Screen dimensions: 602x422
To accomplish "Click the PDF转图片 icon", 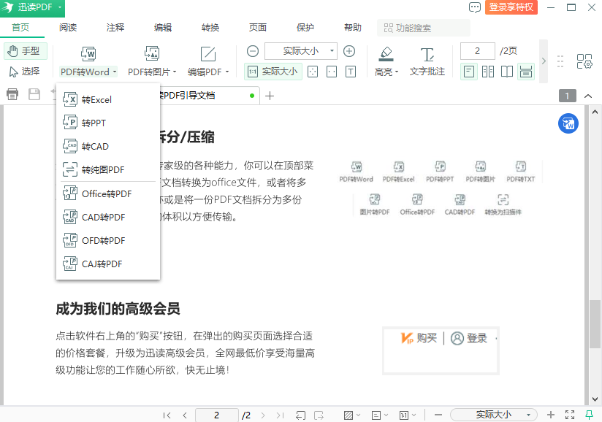I will (152, 54).
